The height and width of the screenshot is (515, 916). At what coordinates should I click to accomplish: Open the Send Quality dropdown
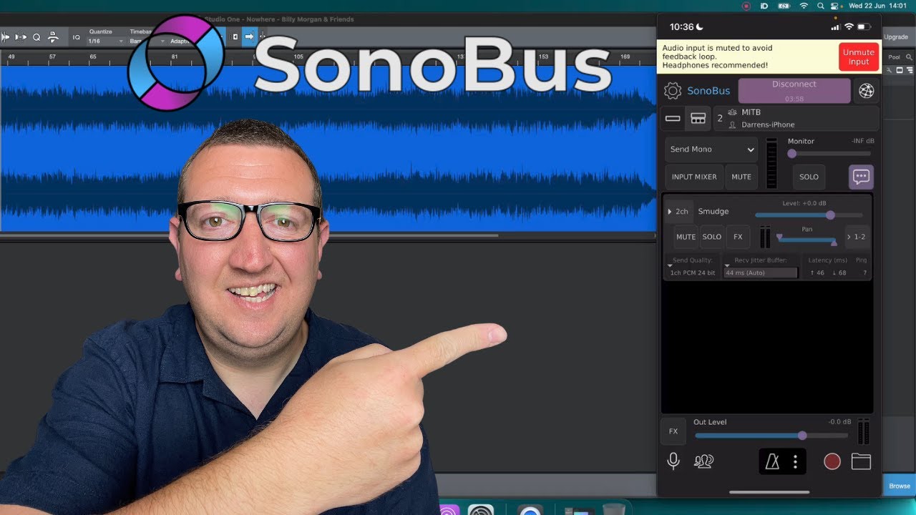click(x=692, y=267)
